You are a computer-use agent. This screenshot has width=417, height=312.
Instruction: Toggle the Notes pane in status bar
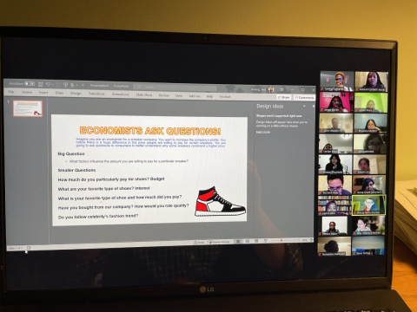point(200,242)
